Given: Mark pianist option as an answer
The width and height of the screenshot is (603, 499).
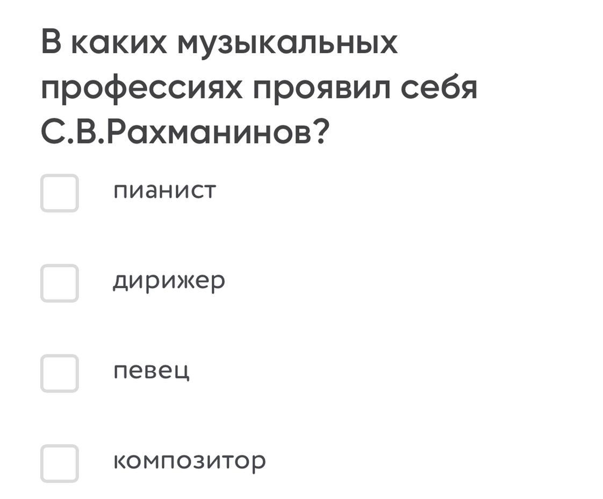Looking at the screenshot, I should pyautogui.click(x=60, y=193).
